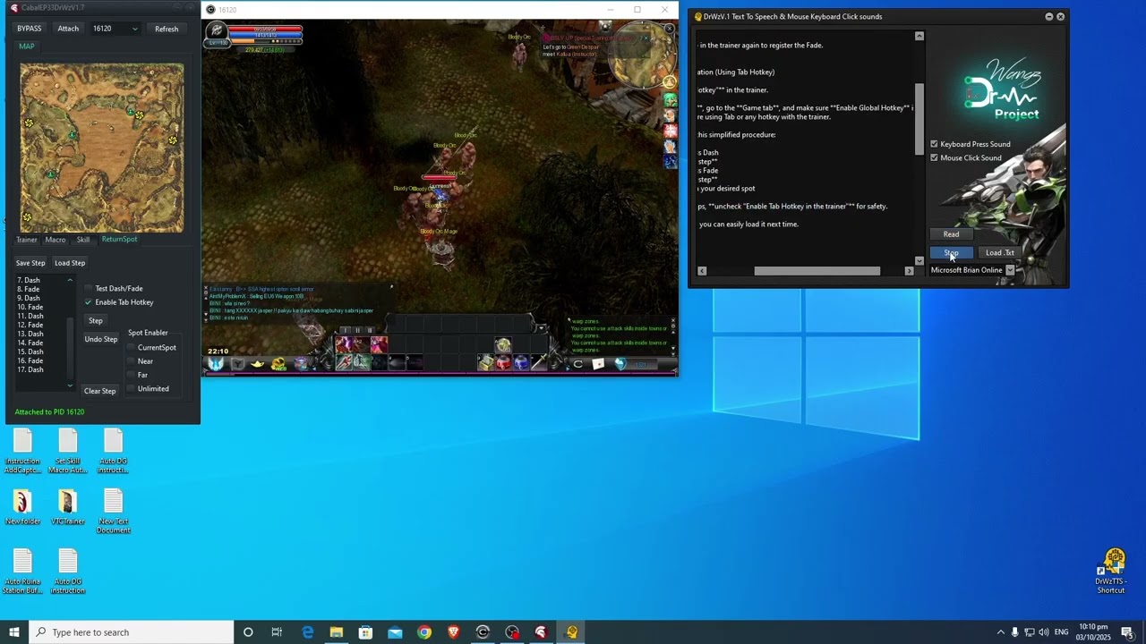Select the Set Skill Macro desktop file

[x=68, y=452]
